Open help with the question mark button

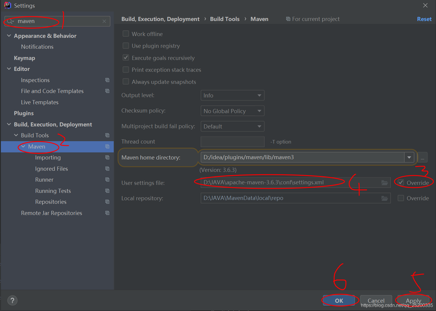(x=12, y=300)
